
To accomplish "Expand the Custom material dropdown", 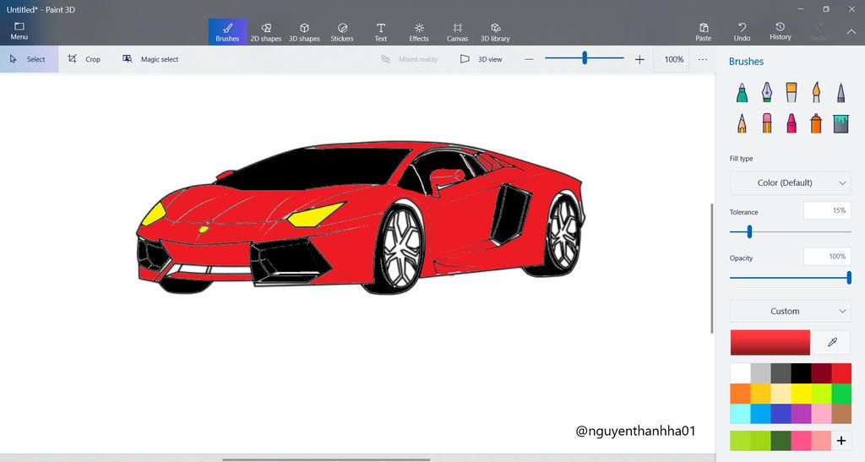I will (x=790, y=311).
